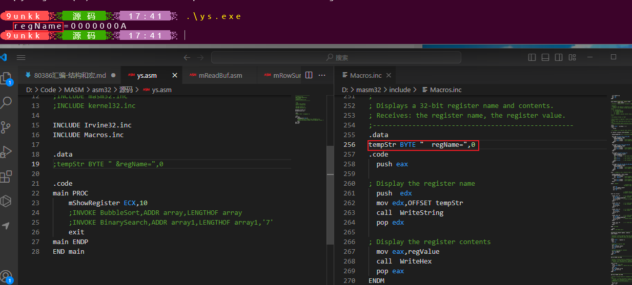
Task: Click the VS Code logo icon
Action: coord(4,57)
